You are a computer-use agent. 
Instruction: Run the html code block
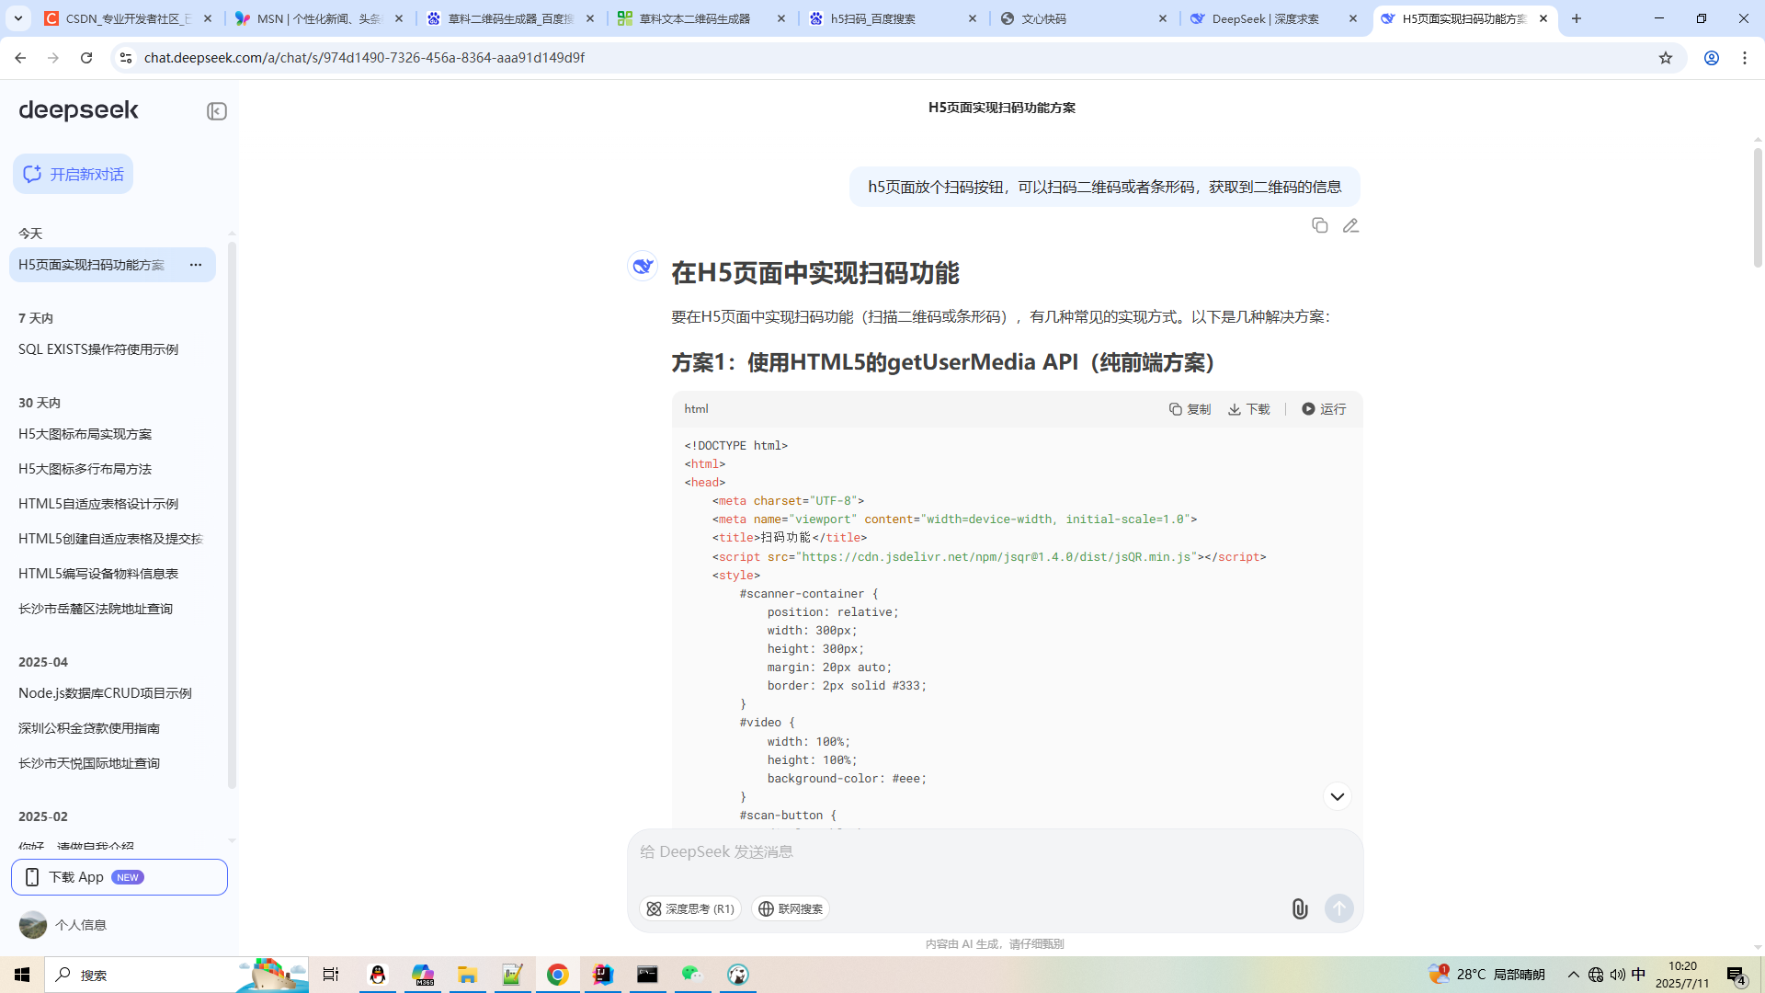pos(1324,409)
